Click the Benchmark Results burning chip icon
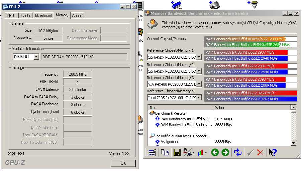304x171 pixels. click(152, 113)
